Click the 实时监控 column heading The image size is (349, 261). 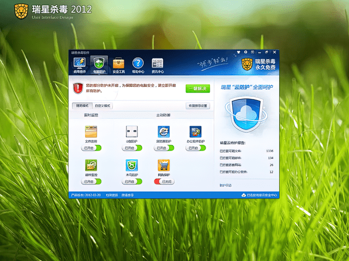coord(91,115)
